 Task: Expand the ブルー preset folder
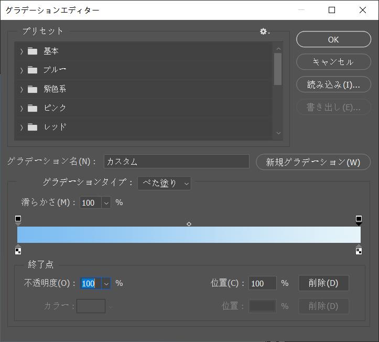pyautogui.click(x=21, y=70)
